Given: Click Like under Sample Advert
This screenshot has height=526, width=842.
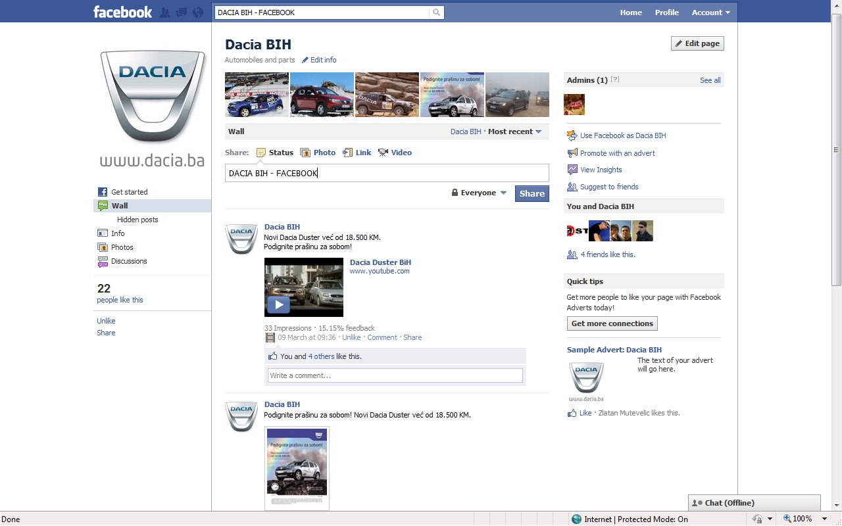Looking at the screenshot, I should [585, 413].
